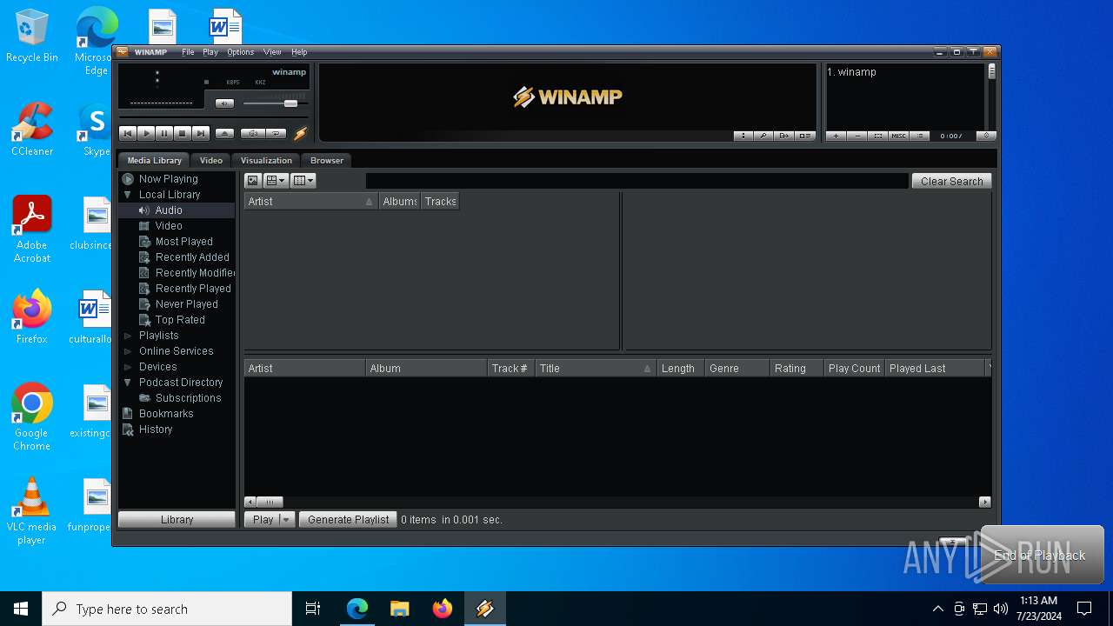Open the Recently Played smart view

(193, 289)
